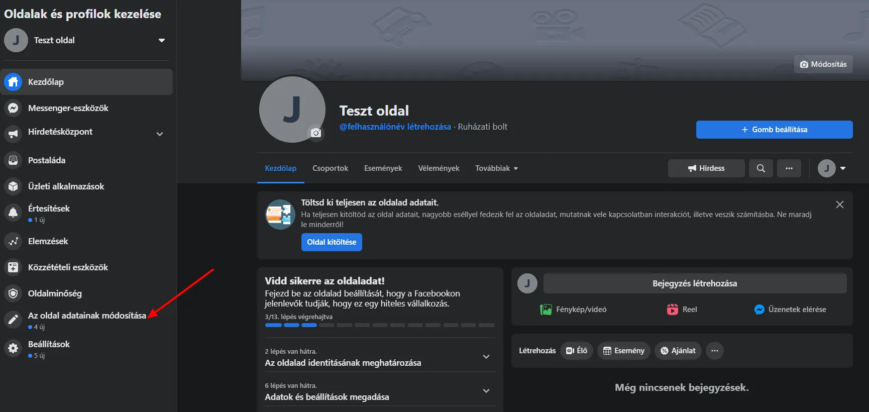Click the camera icon on profile picture
This screenshot has width=869, height=412.
click(316, 133)
